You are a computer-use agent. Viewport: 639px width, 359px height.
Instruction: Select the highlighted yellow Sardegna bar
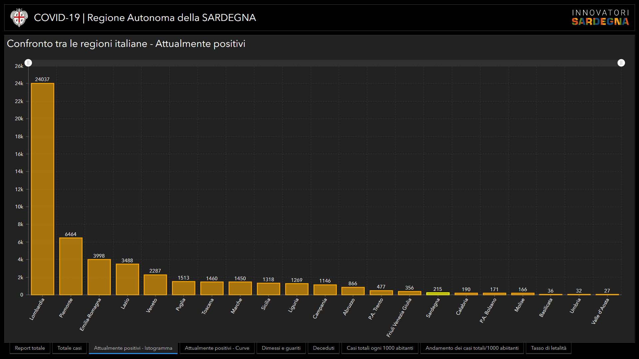click(x=438, y=294)
